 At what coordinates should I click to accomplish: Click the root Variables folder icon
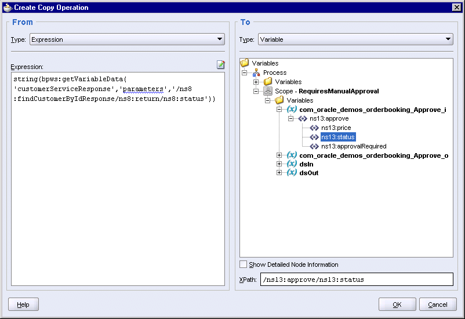tap(244, 63)
